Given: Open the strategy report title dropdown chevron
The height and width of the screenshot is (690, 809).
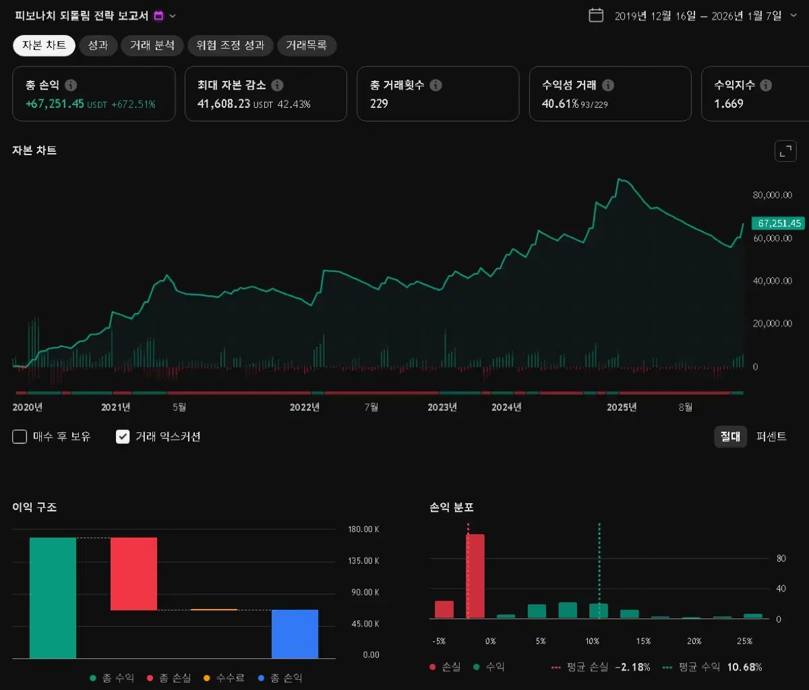Looking at the screenshot, I should click(173, 16).
